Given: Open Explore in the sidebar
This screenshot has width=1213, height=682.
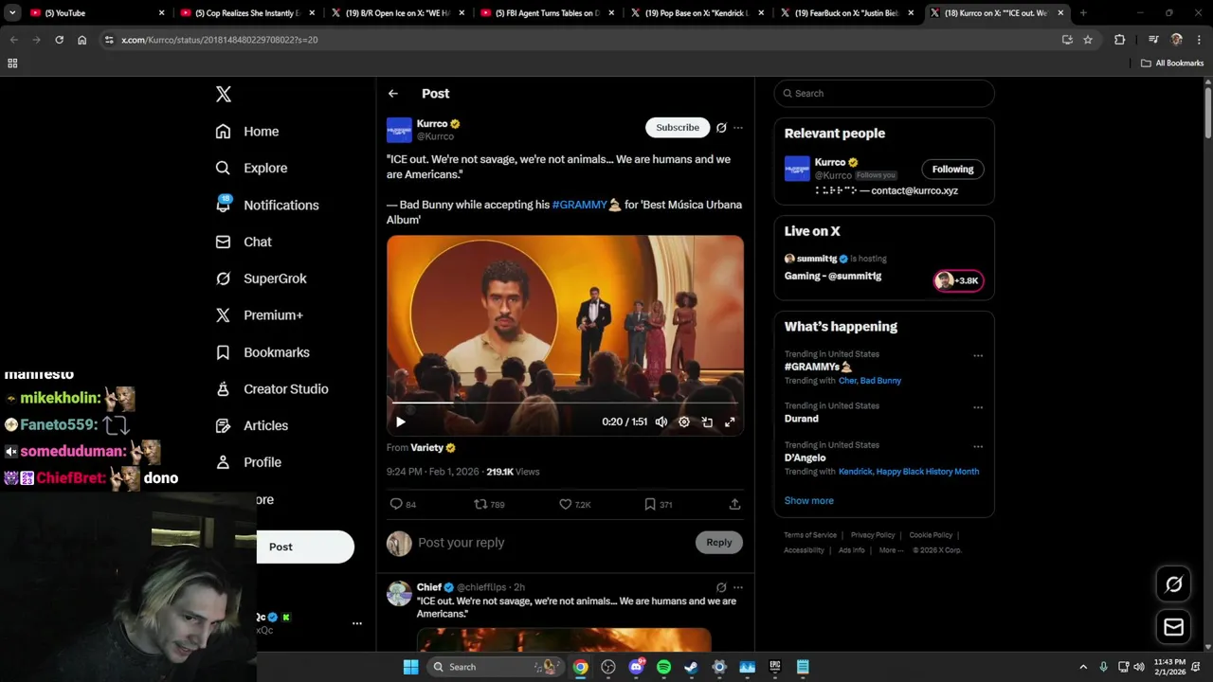Looking at the screenshot, I should click(x=251, y=168).
